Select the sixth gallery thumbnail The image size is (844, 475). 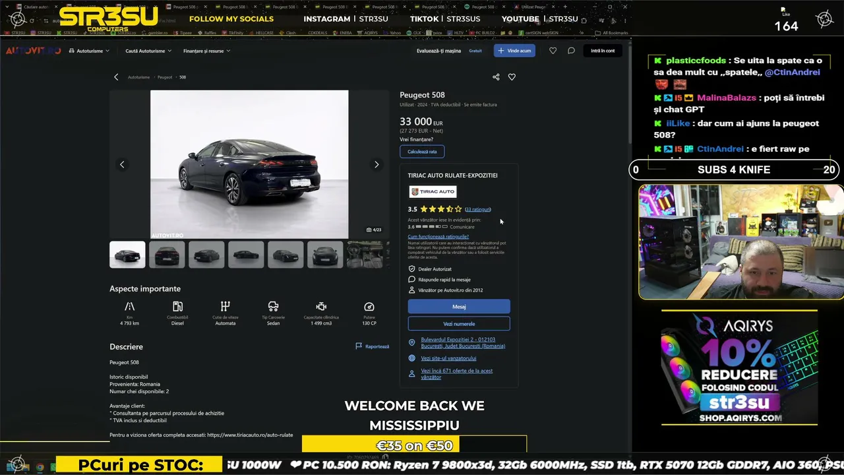(325, 255)
